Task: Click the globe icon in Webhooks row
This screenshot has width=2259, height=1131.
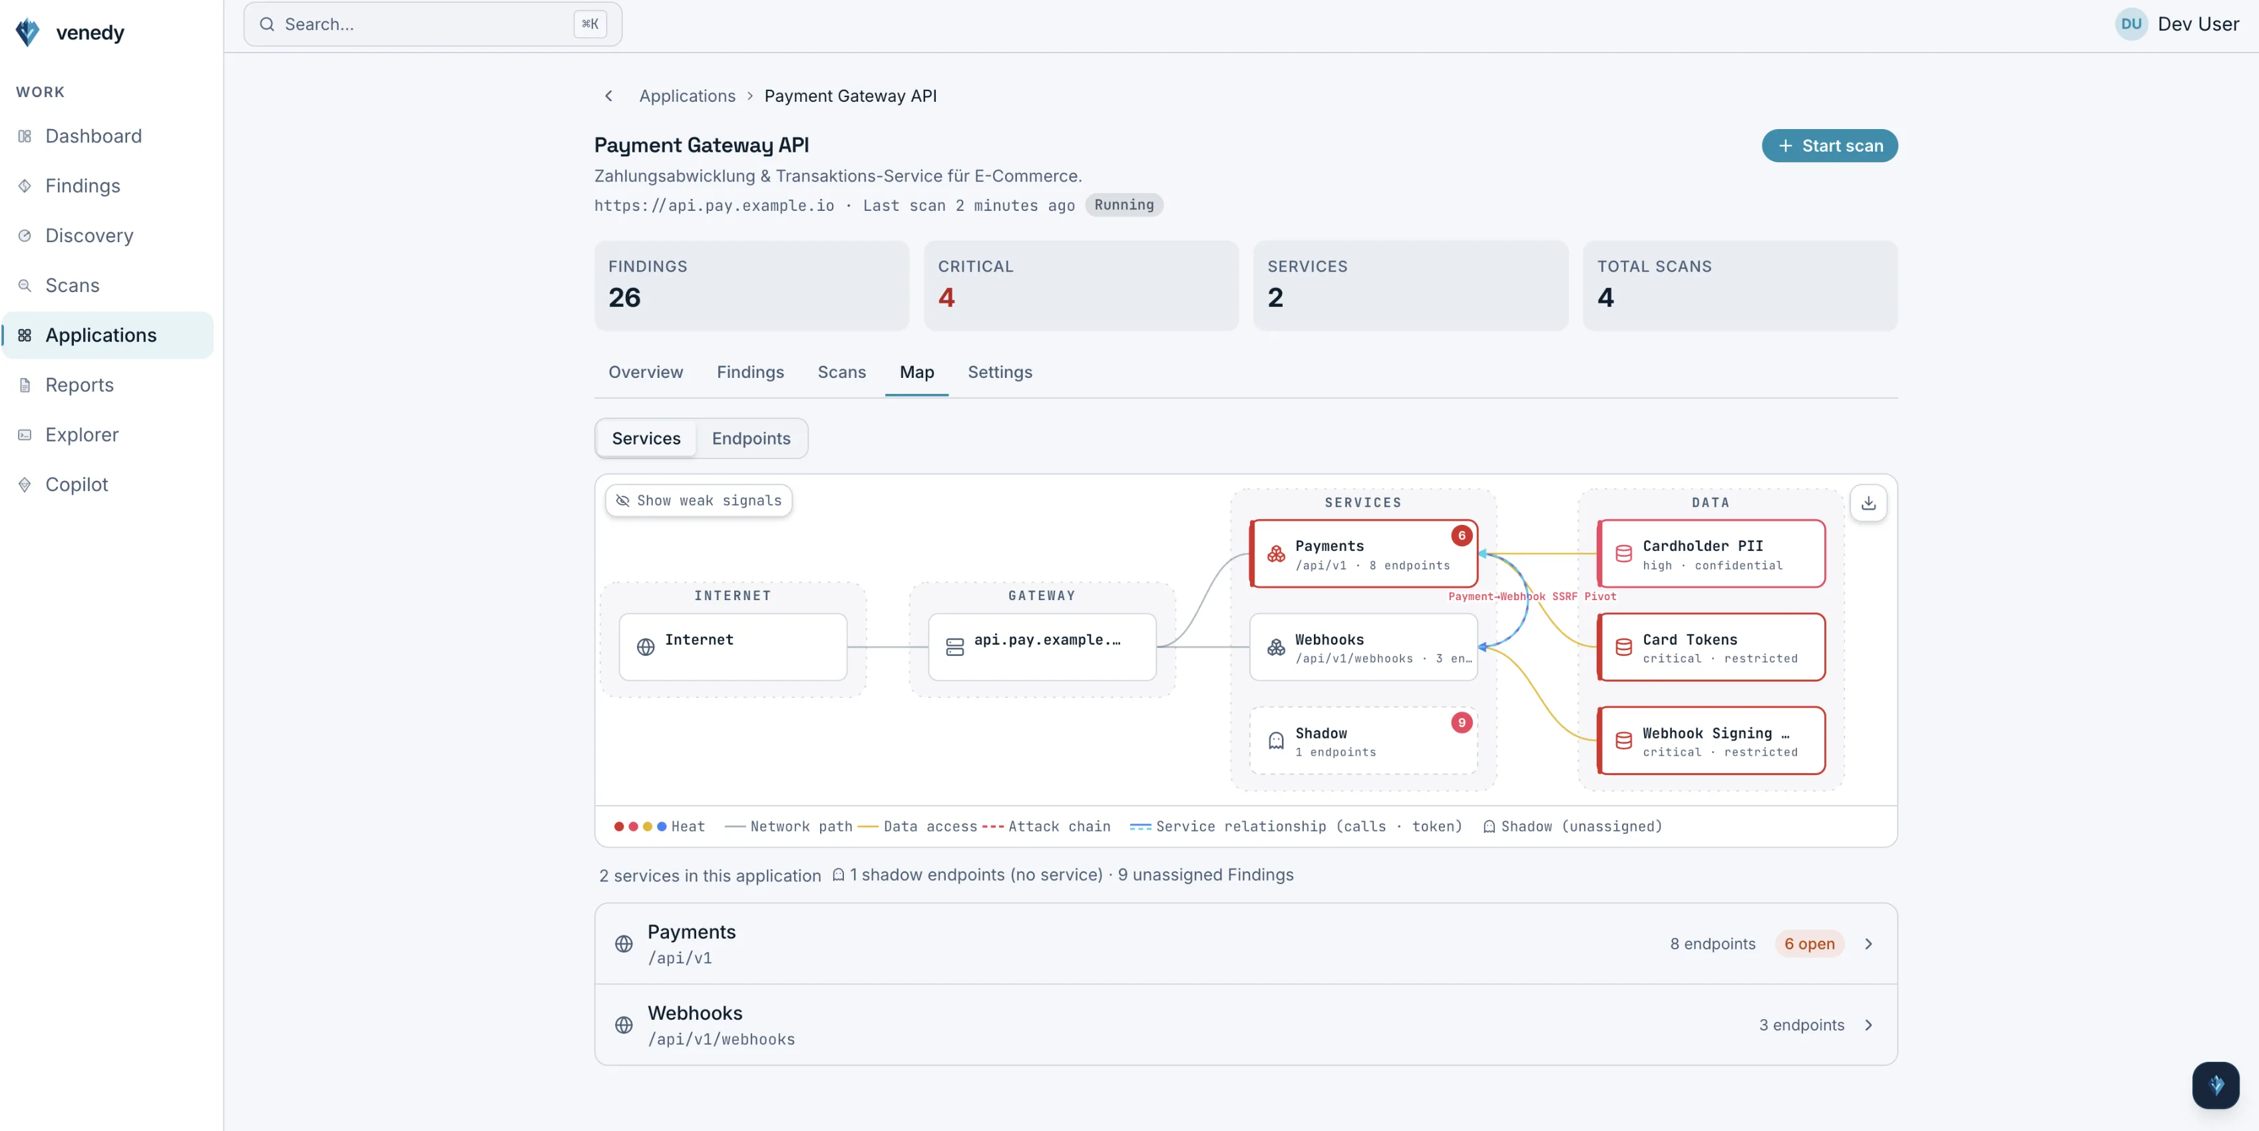Action: point(624,1025)
